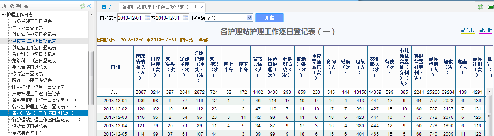The width and height of the screenshot is (494, 136).
Task: Collapse the function list sidebar
Action: [x=89, y=7]
